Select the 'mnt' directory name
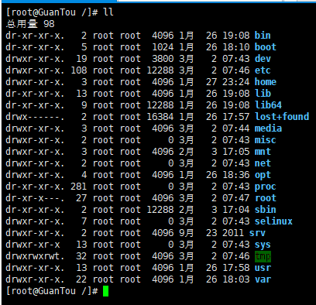Screen dimensions: 316x305 click(263, 152)
